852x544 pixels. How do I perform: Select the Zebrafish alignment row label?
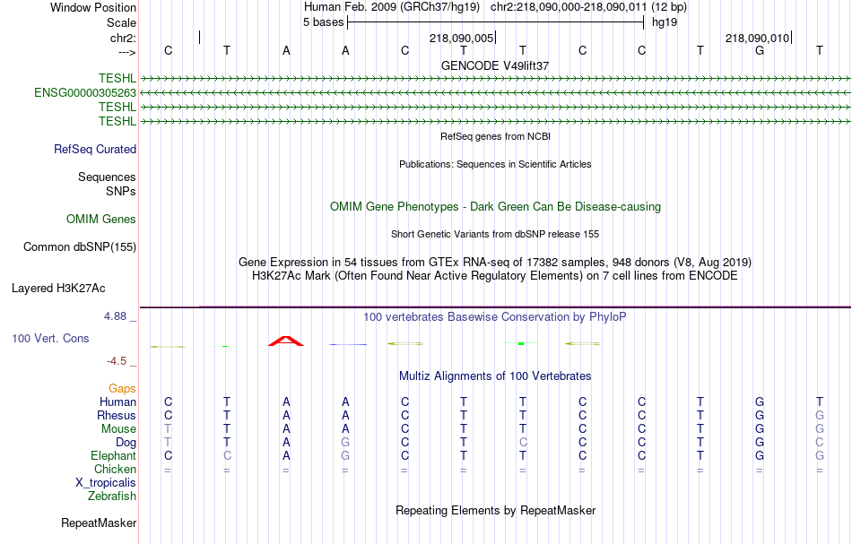pos(112,496)
